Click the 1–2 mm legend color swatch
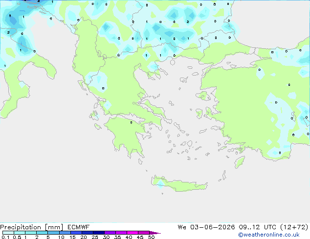Viewport: 310px width, 239px height. 31,233
